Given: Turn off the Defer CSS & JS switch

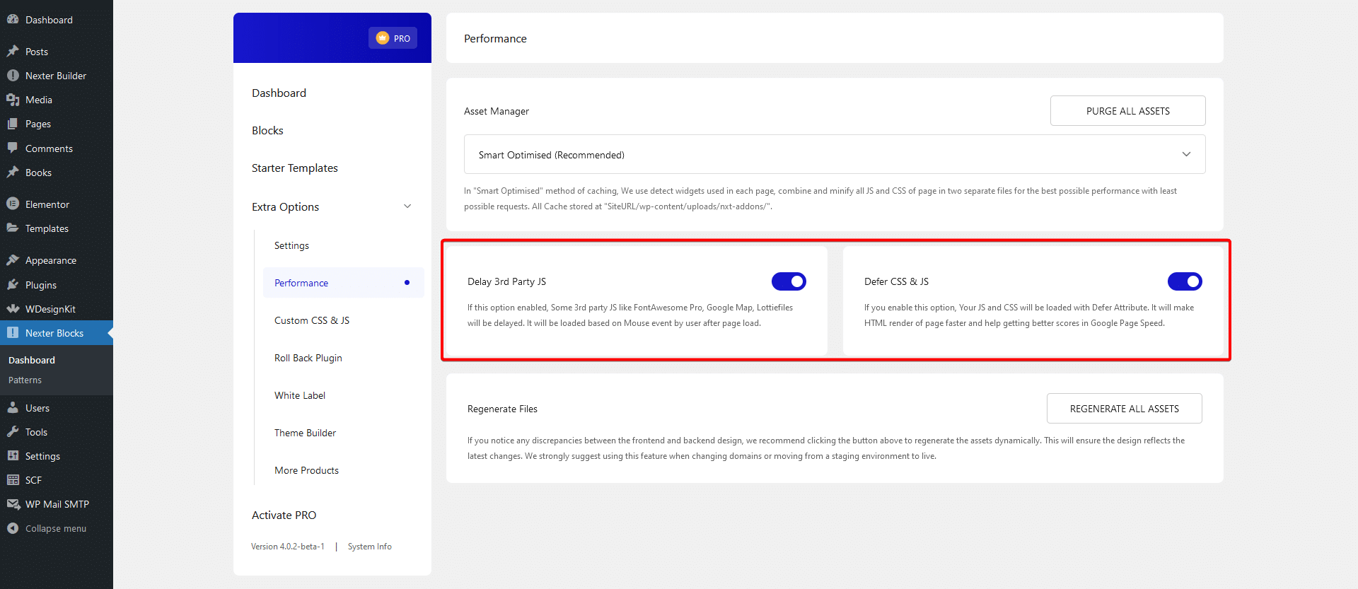Looking at the screenshot, I should 1185,281.
